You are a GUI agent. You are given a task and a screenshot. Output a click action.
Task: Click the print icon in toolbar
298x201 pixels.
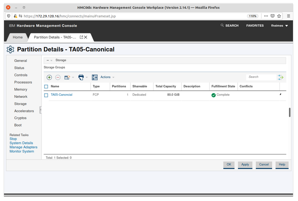81,77
